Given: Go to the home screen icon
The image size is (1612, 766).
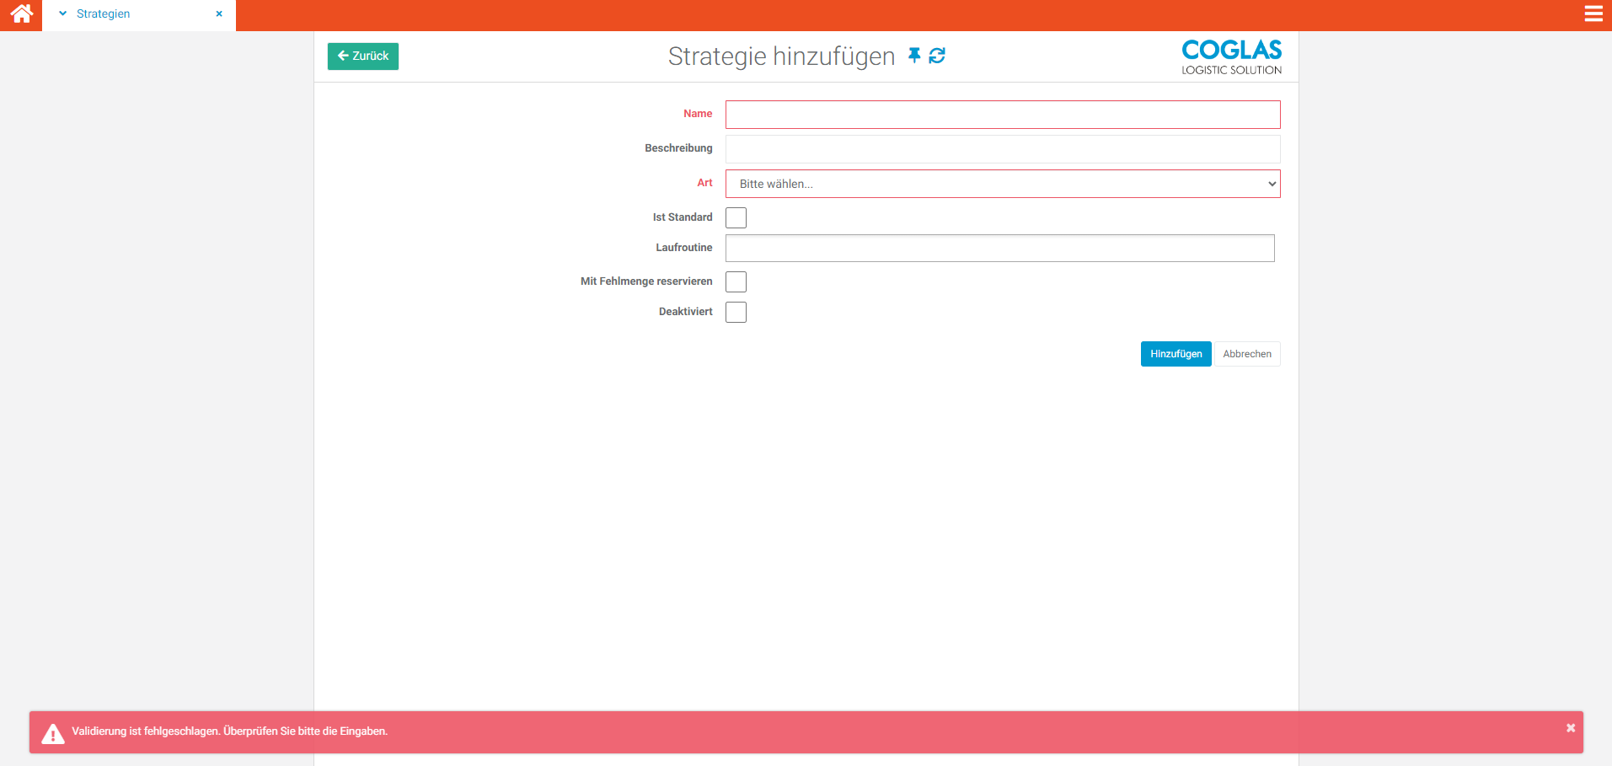Looking at the screenshot, I should click(21, 14).
